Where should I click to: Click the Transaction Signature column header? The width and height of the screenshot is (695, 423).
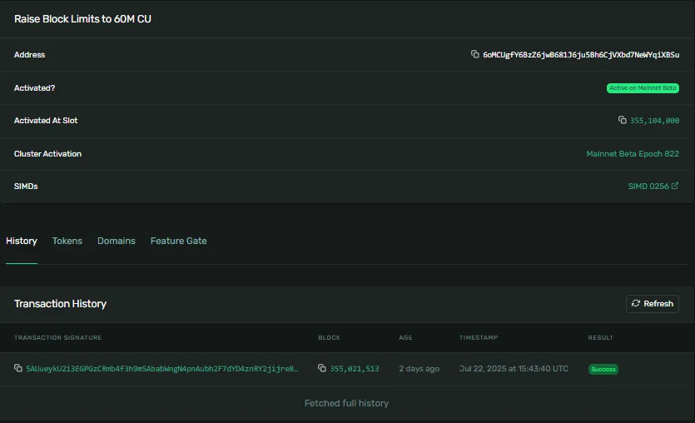coord(58,337)
